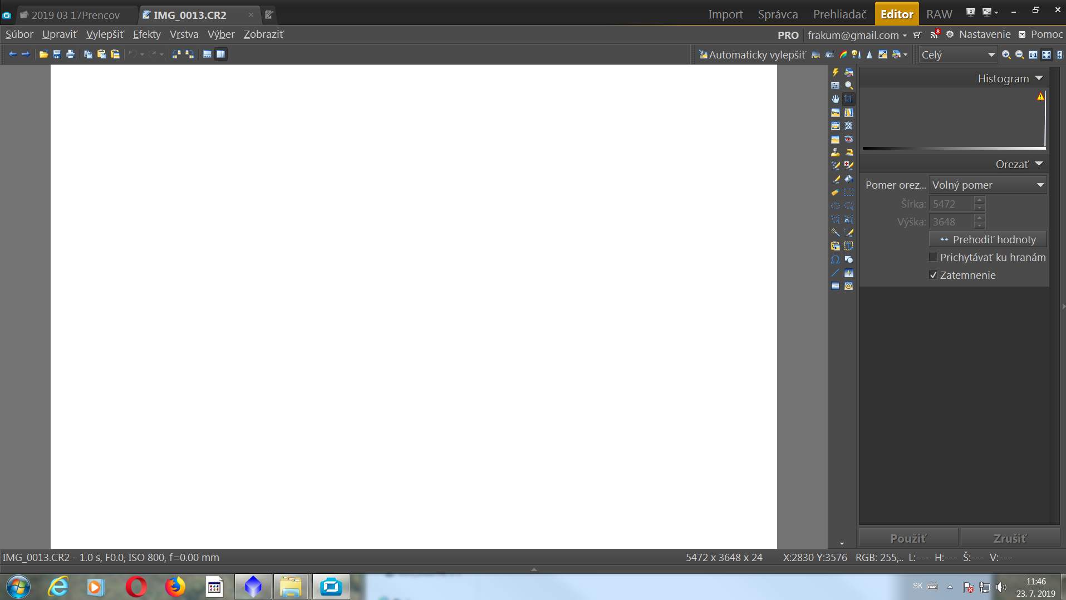Open the Efekty menu

(x=146, y=35)
